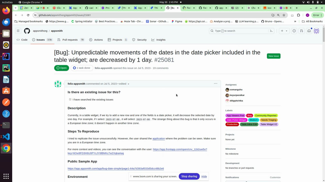Open GitHub hamburger navigation menu
Viewport: 325px width, 182px height.
click(18, 31)
